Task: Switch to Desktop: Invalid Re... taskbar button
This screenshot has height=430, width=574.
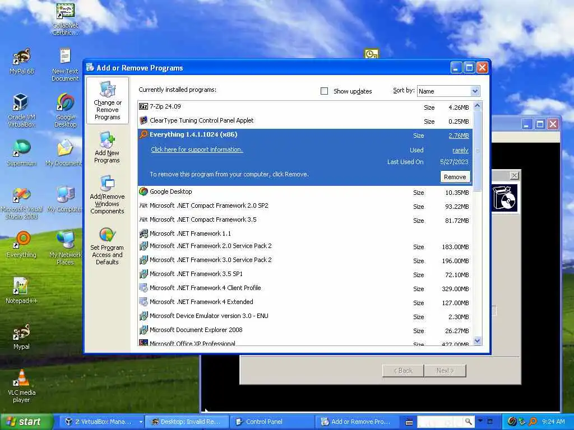Action: point(188,422)
